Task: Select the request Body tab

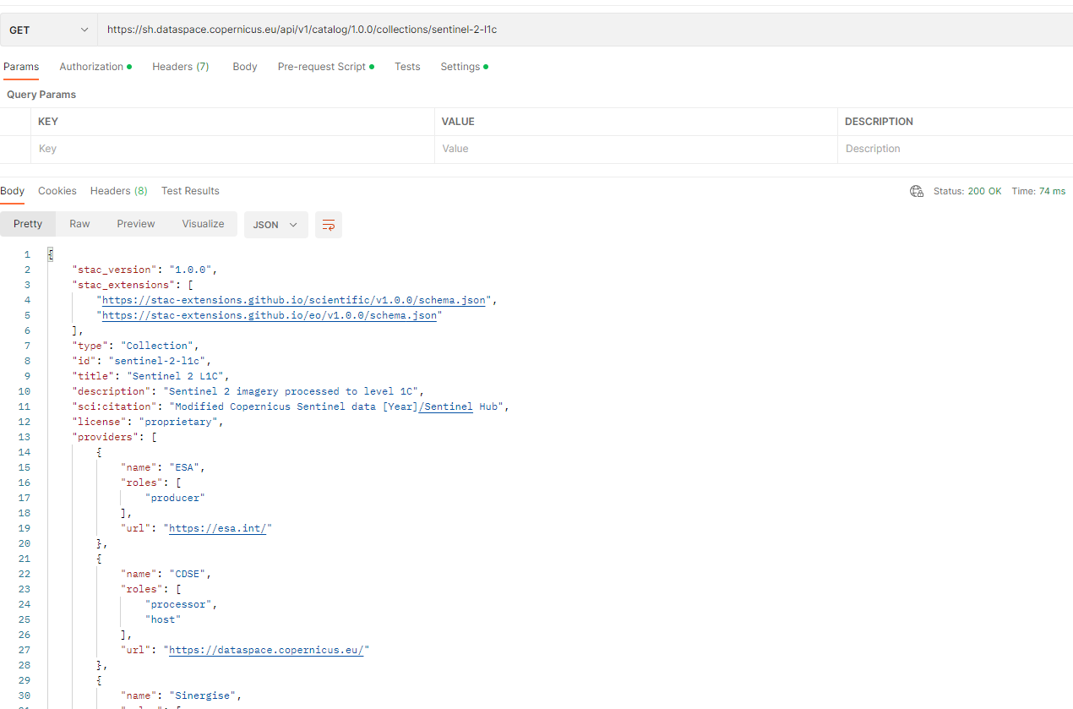Action: pos(244,67)
